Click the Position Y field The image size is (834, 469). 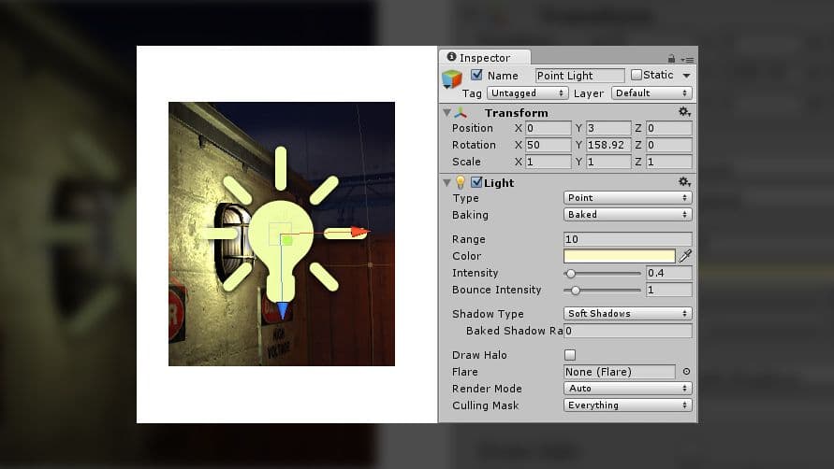coord(608,128)
